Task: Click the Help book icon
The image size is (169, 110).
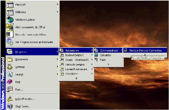Action: [10, 82]
